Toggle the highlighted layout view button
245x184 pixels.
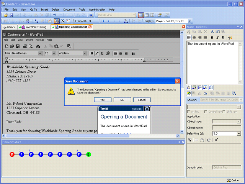(x=141, y=15)
